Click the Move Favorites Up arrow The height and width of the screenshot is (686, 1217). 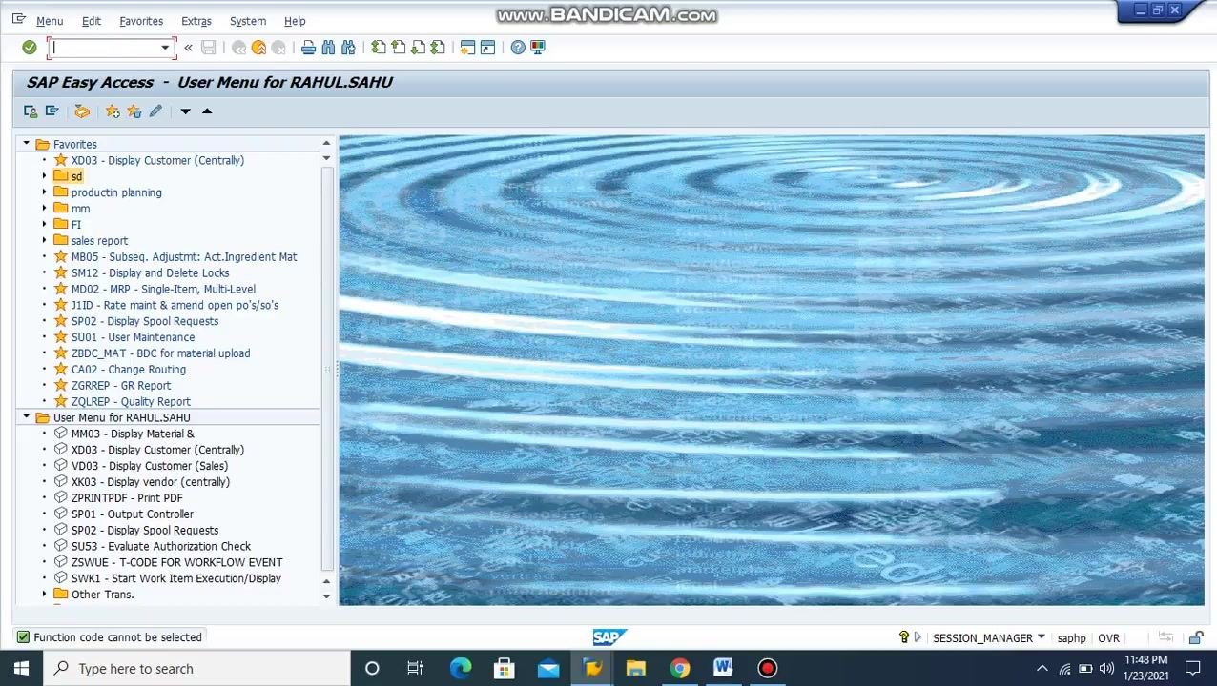pos(207,111)
